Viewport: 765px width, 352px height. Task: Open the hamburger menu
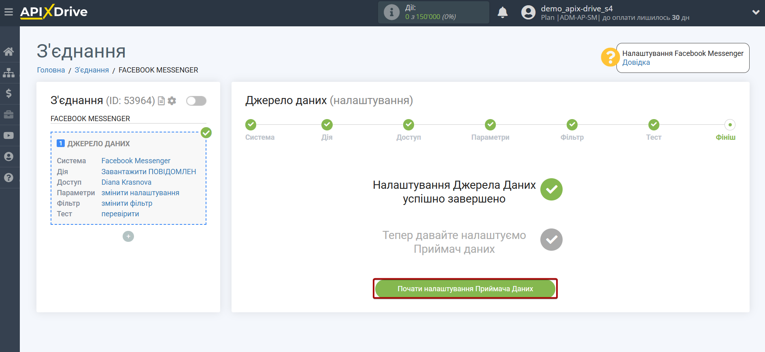[8, 12]
